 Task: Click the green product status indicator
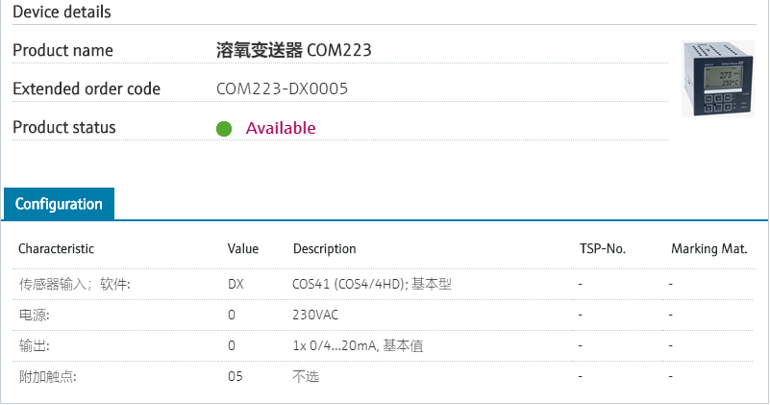click(x=224, y=129)
